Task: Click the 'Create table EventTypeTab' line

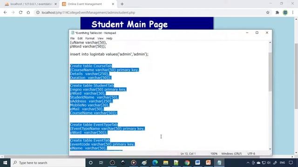Action: click(94, 125)
